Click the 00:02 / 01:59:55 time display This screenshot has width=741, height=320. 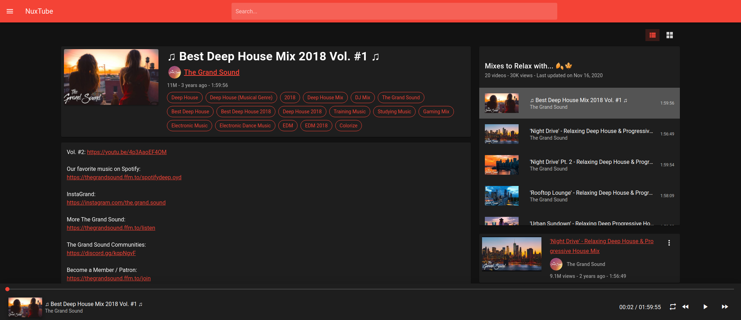click(x=640, y=307)
